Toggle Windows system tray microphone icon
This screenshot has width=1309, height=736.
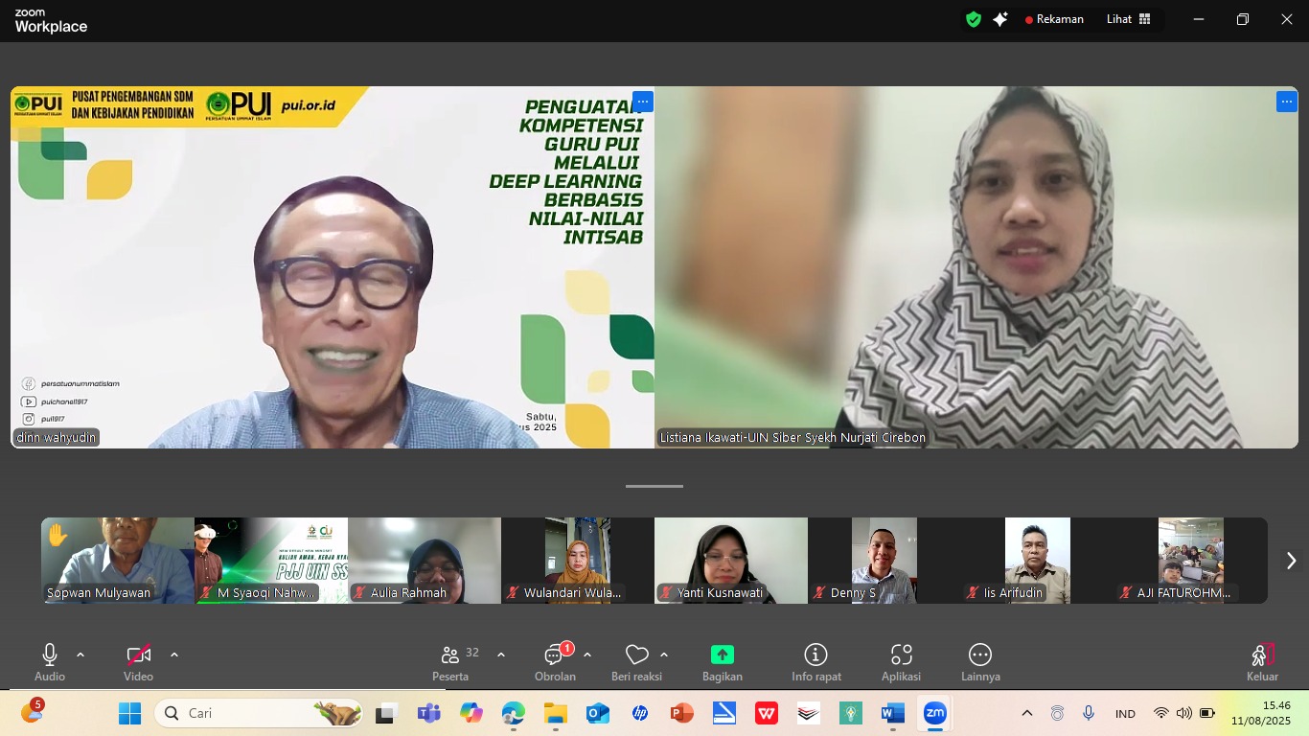point(1089,713)
